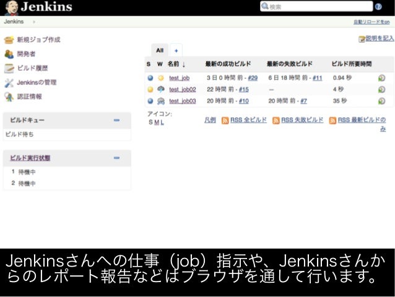
Task: Click the 認証情報 keys icon
Action: pyautogui.click(x=9, y=97)
